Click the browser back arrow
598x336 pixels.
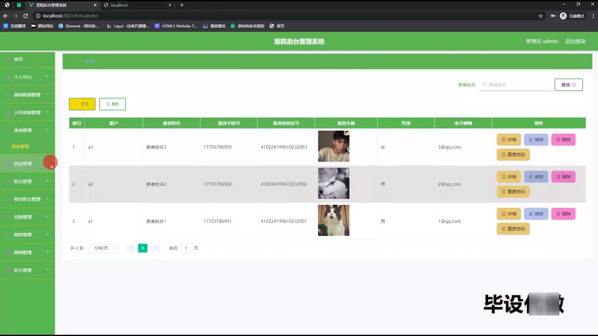(6, 16)
